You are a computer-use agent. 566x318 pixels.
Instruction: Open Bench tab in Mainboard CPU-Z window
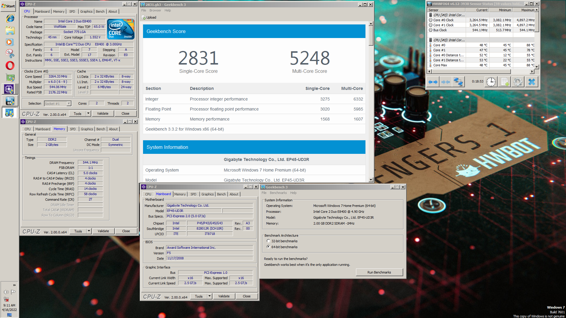[x=222, y=194]
